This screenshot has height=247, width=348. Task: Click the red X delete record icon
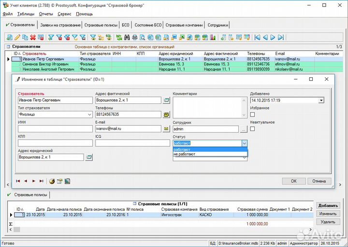33,37
